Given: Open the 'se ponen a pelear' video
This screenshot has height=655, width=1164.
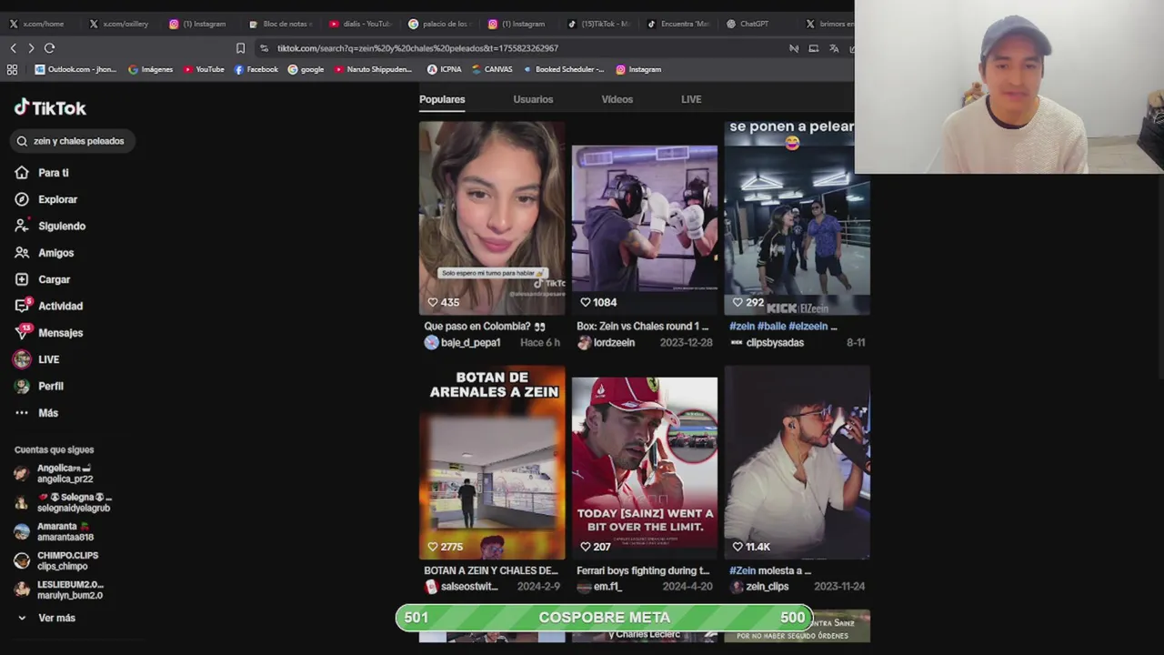Looking at the screenshot, I should tap(797, 217).
